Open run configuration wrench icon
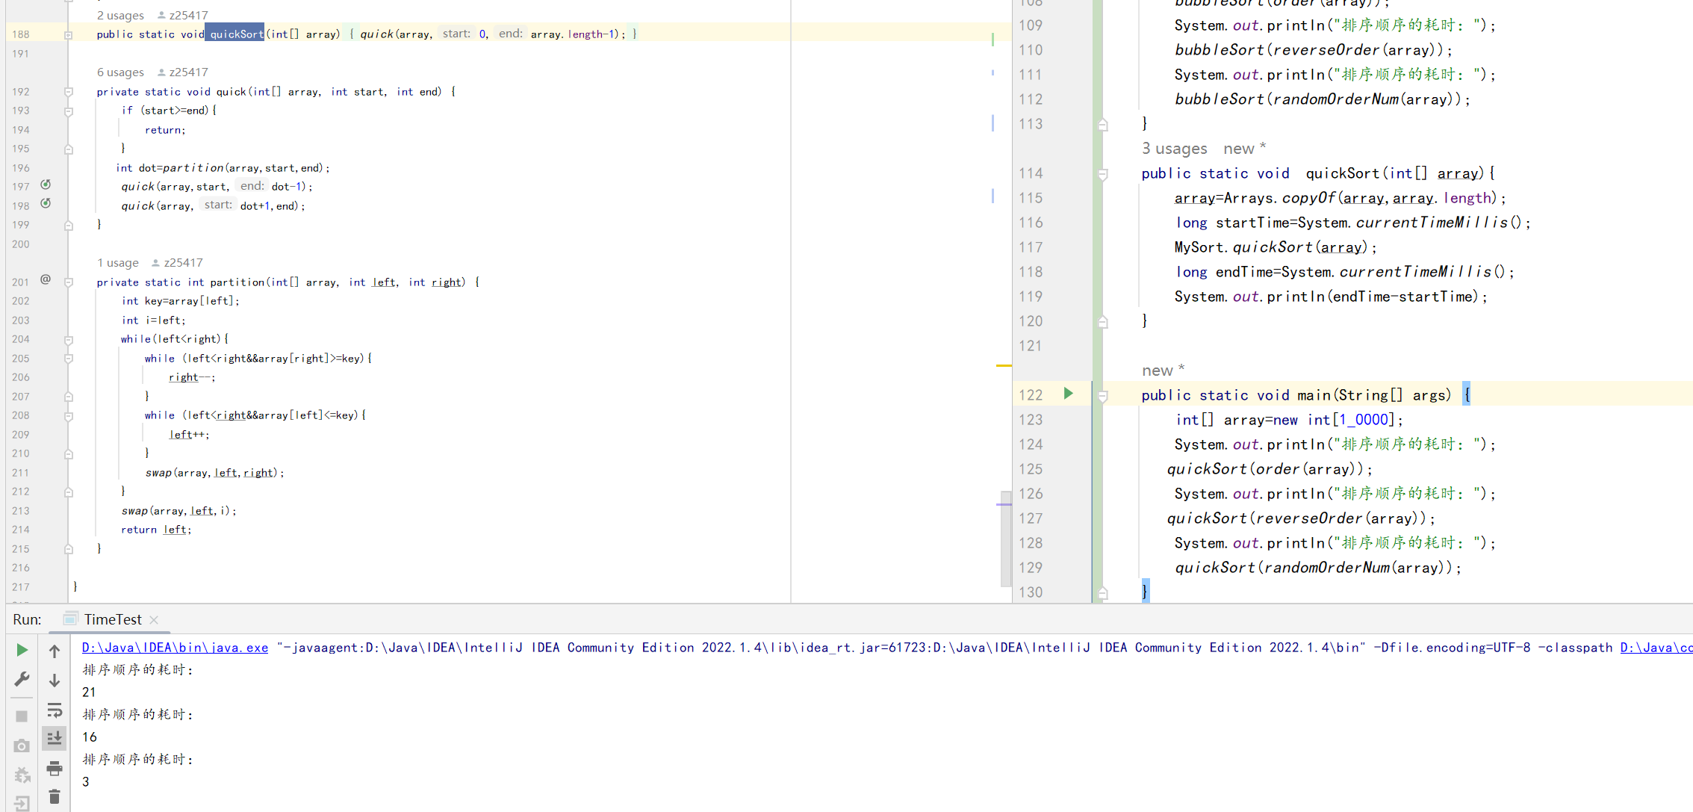This screenshot has width=1693, height=812. pos(22,679)
